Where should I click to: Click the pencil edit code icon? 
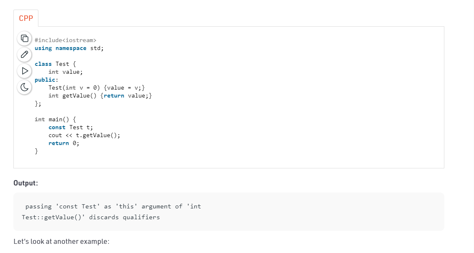click(x=25, y=55)
